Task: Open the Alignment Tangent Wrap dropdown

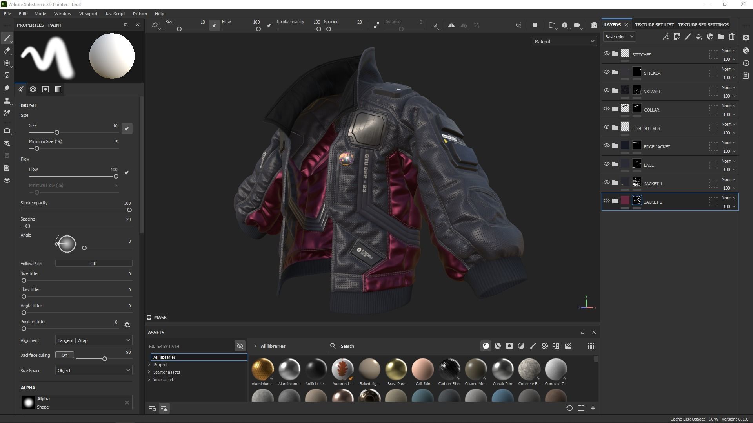Action: (x=94, y=340)
